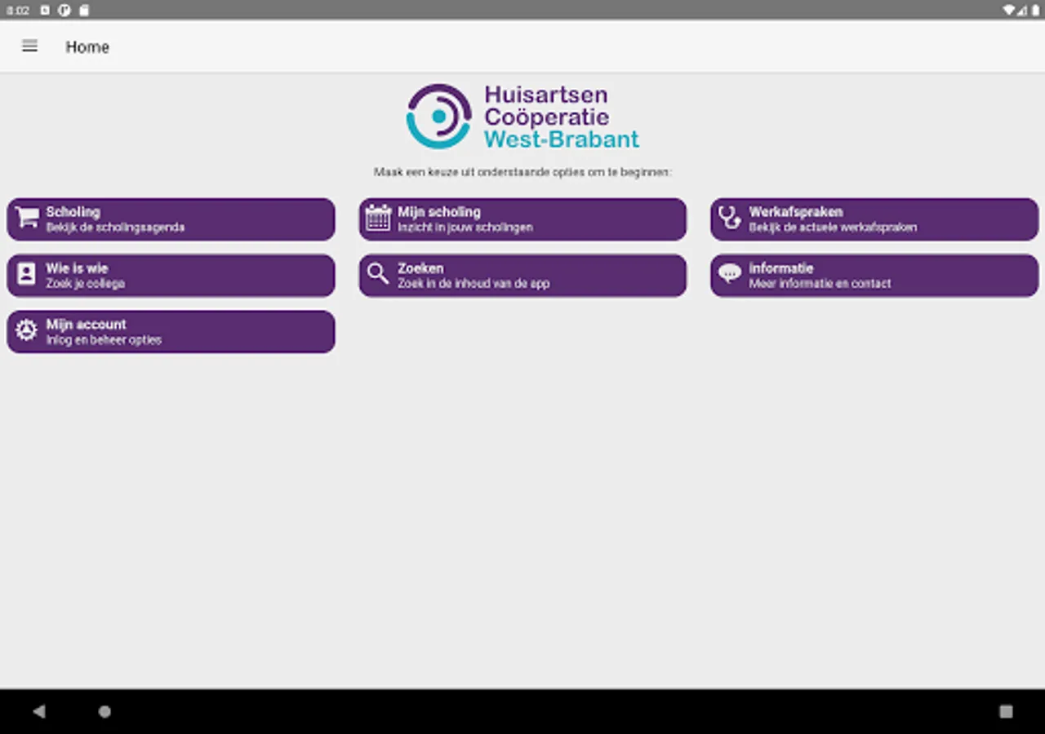Click the text 'Bekijk de scholingsagenda'

(115, 228)
